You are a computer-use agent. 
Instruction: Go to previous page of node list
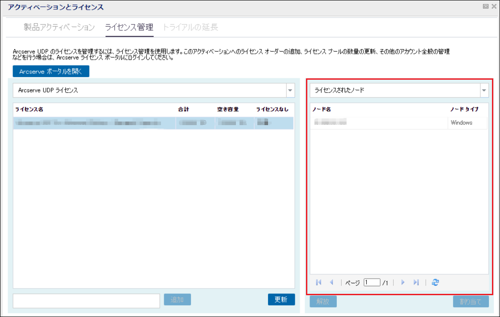[331, 282]
